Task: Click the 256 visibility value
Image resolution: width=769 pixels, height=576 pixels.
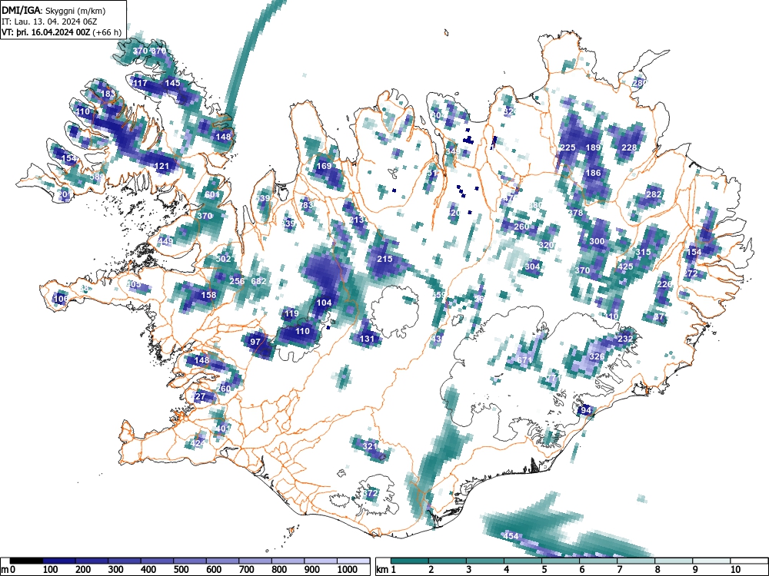Action: tap(237, 280)
